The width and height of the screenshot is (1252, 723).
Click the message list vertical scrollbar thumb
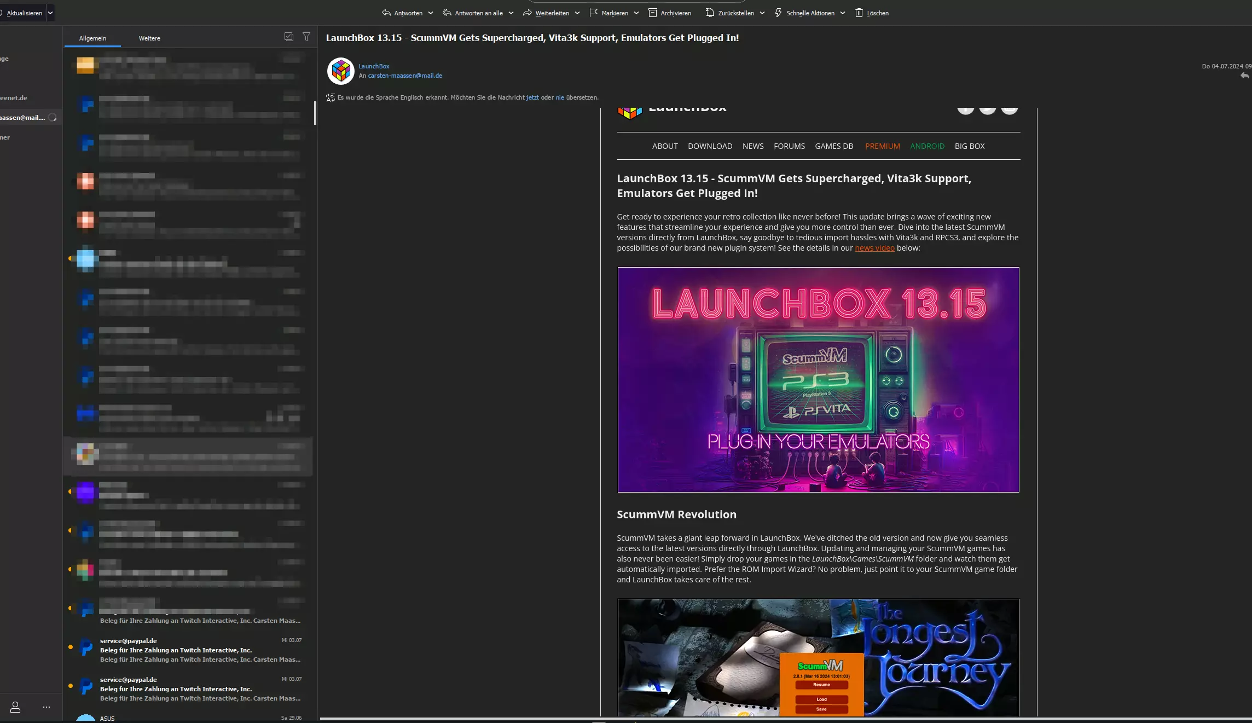coord(315,113)
